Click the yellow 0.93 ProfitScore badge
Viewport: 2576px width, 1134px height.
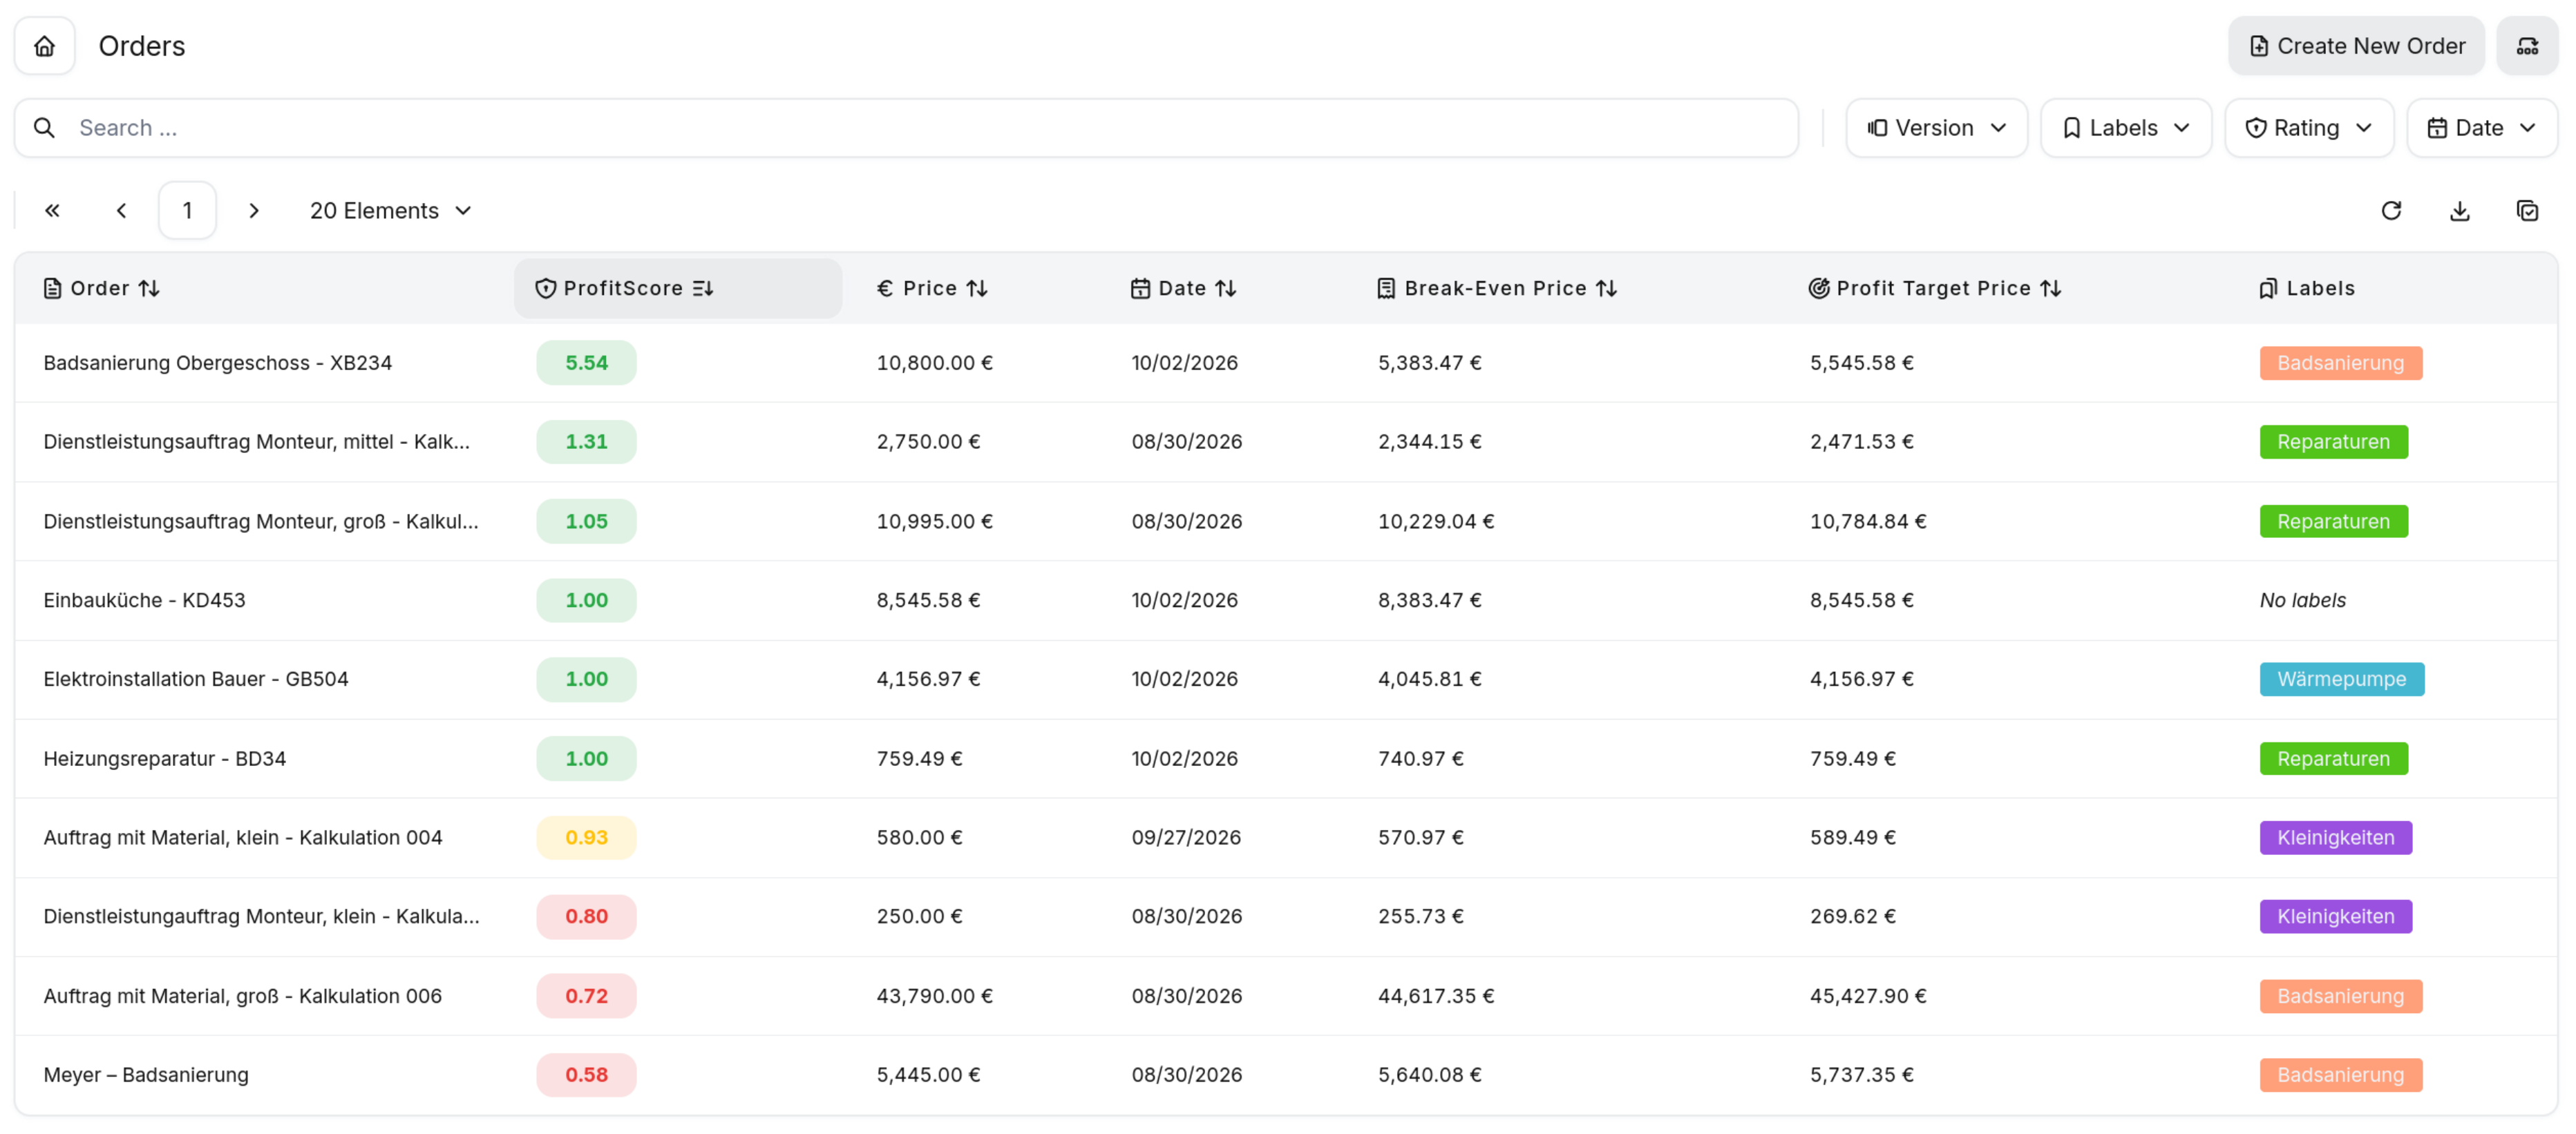point(586,837)
